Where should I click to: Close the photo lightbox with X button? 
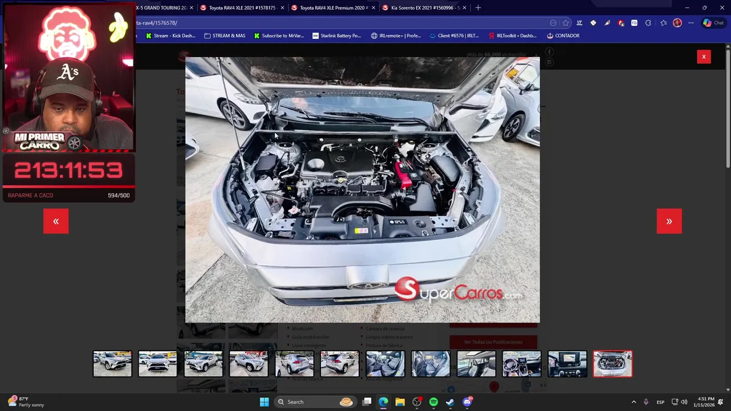tap(704, 57)
